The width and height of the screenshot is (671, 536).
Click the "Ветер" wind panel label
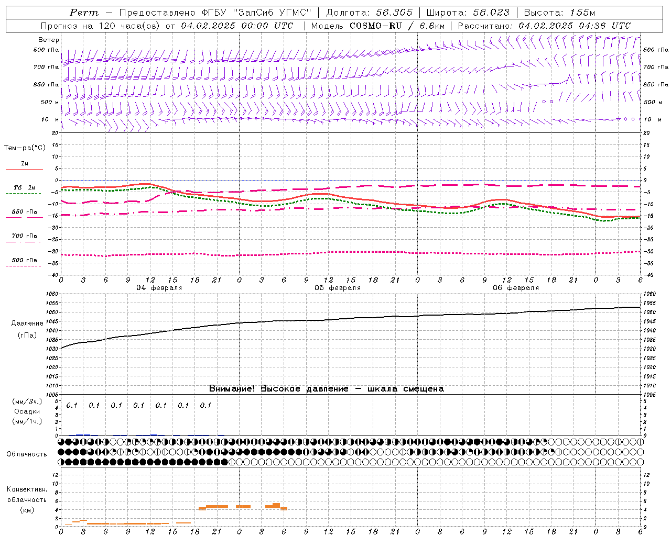[49, 40]
